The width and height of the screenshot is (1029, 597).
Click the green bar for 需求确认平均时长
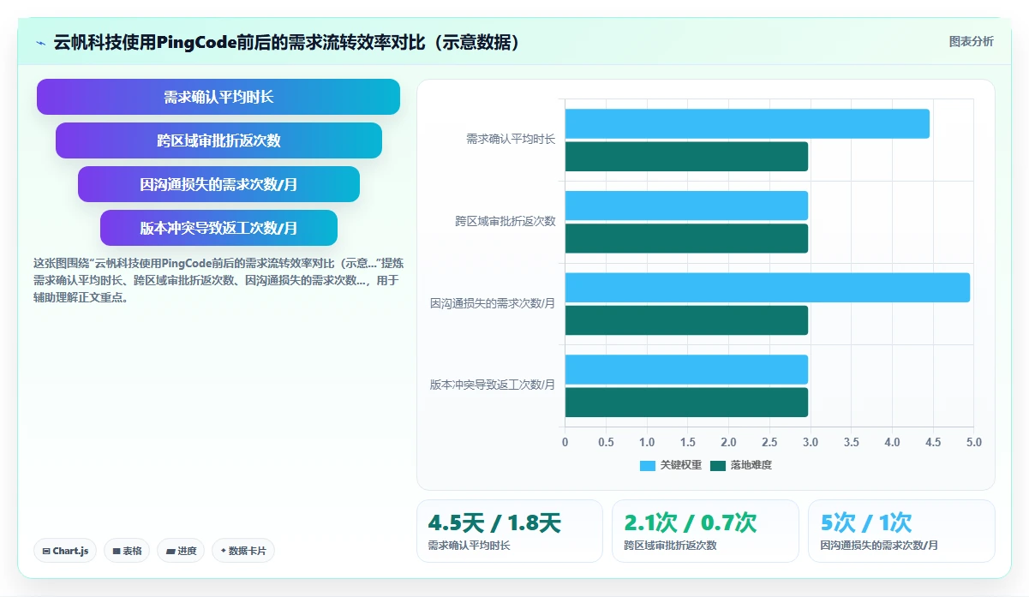point(686,157)
